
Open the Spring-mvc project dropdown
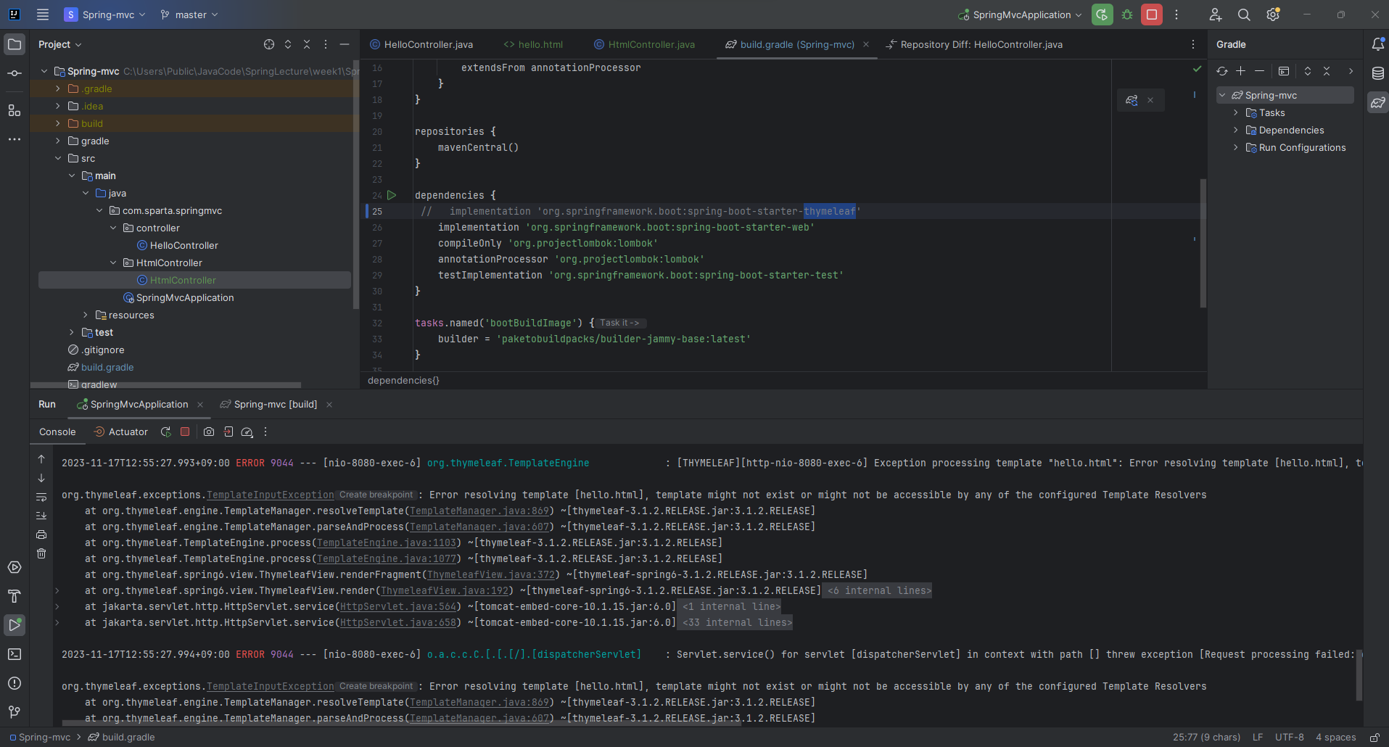pyautogui.click(x=104, y=15)
